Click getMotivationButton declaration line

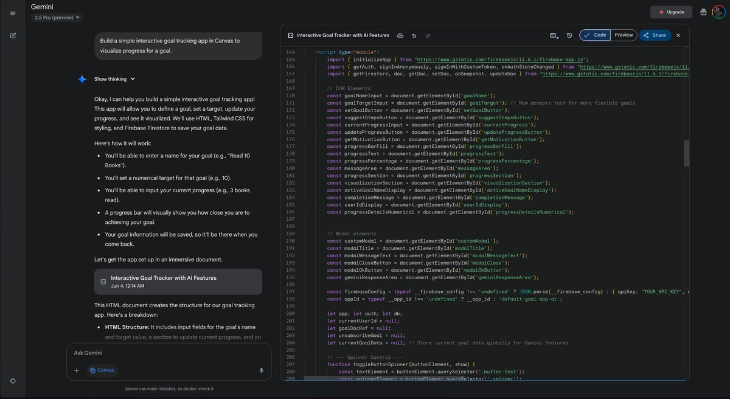436,140
